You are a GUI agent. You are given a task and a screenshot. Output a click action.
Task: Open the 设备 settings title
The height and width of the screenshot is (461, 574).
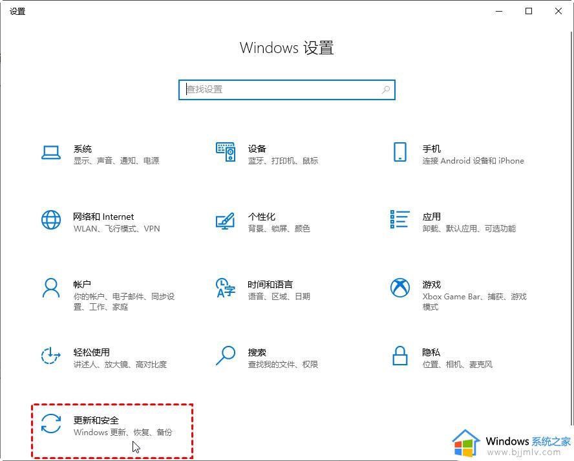257,149
